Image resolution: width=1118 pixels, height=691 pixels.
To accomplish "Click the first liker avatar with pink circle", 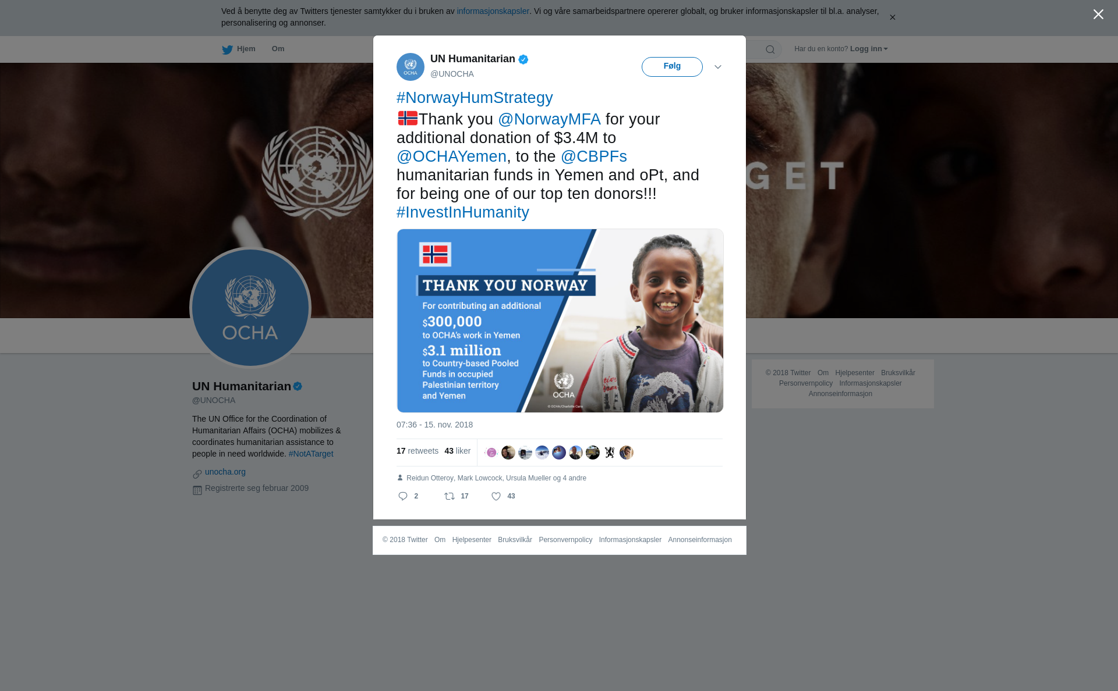I will (x=491, y=453).
